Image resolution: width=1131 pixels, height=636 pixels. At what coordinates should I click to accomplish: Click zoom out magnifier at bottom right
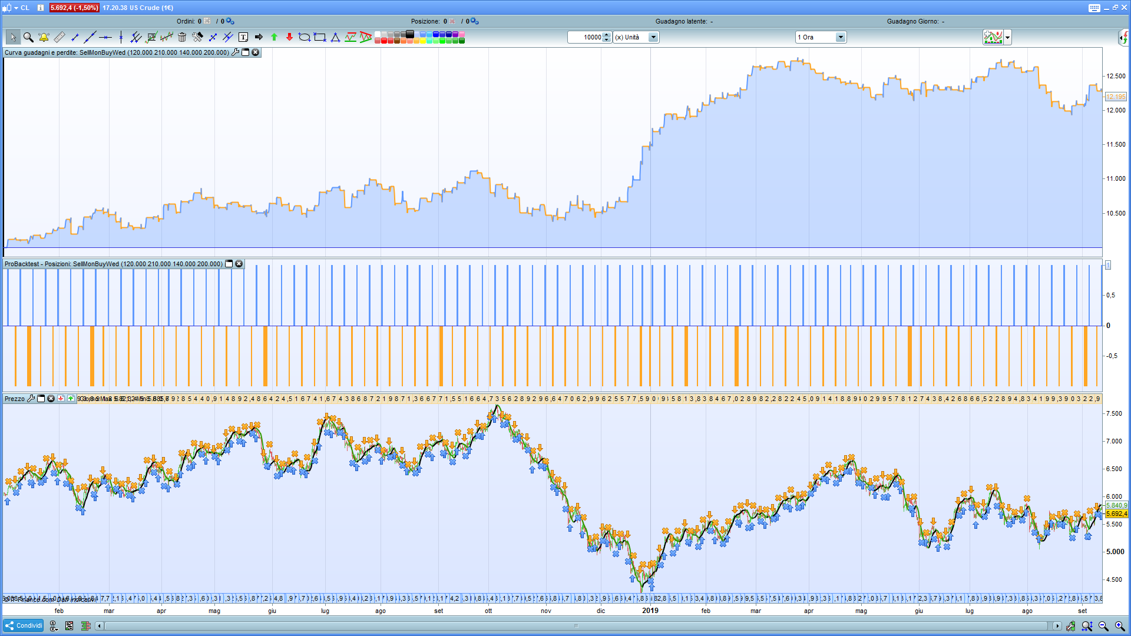1103,626
